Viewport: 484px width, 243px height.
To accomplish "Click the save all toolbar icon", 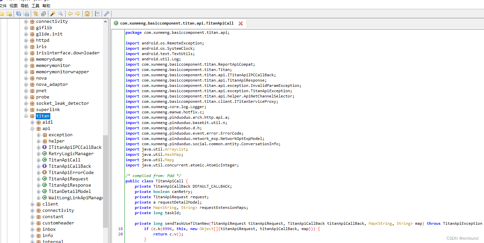I will (x=19, y=14).
